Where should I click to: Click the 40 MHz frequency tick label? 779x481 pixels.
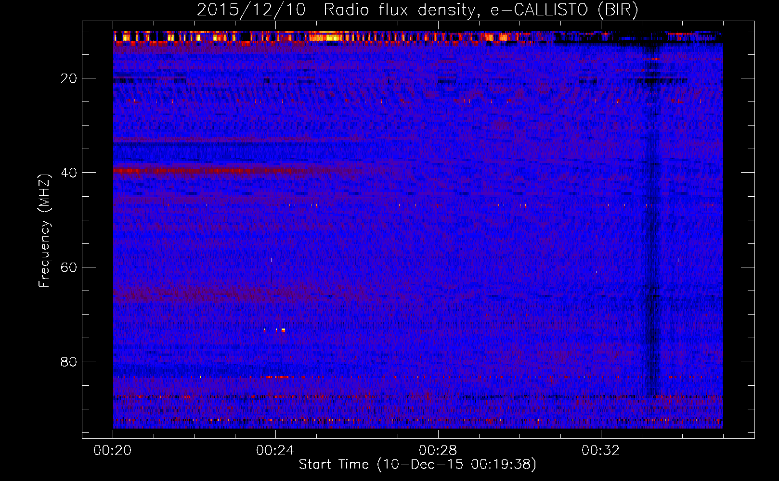[x=69, y=173]
